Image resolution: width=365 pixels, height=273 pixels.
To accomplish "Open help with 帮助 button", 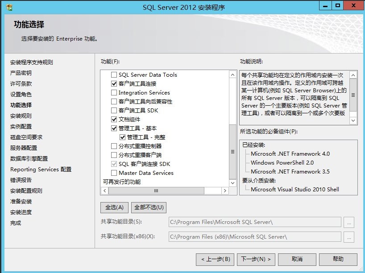I will pos(338,259).
